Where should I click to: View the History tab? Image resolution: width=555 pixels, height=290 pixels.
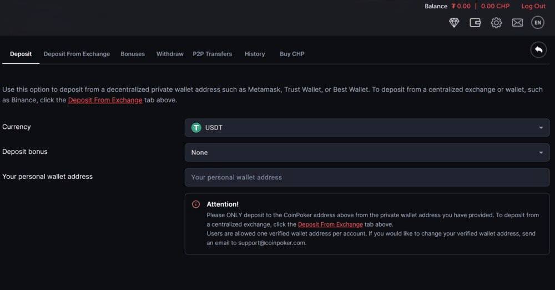point(255,54)
